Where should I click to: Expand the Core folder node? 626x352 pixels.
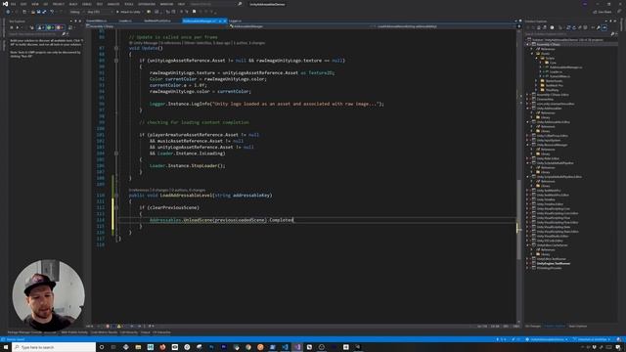pos(541,63)
